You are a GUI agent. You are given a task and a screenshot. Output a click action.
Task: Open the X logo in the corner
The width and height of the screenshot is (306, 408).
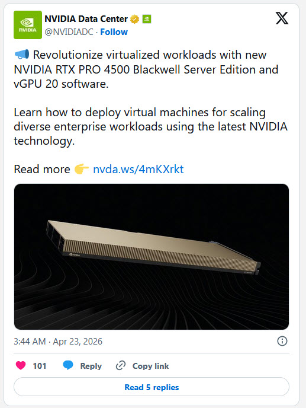tap(282, 18)
